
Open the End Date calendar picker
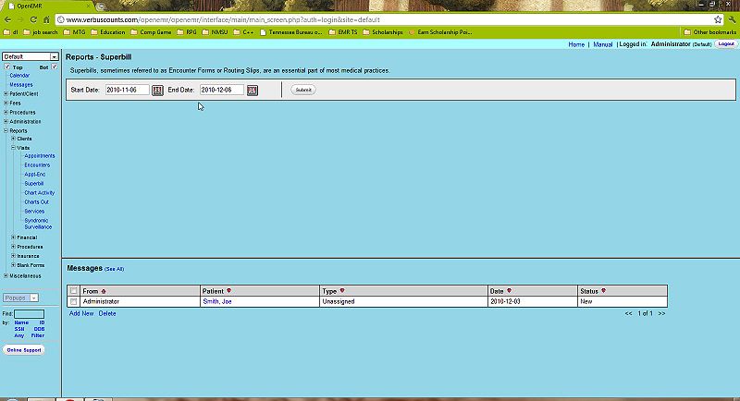[x=252, y=90]
